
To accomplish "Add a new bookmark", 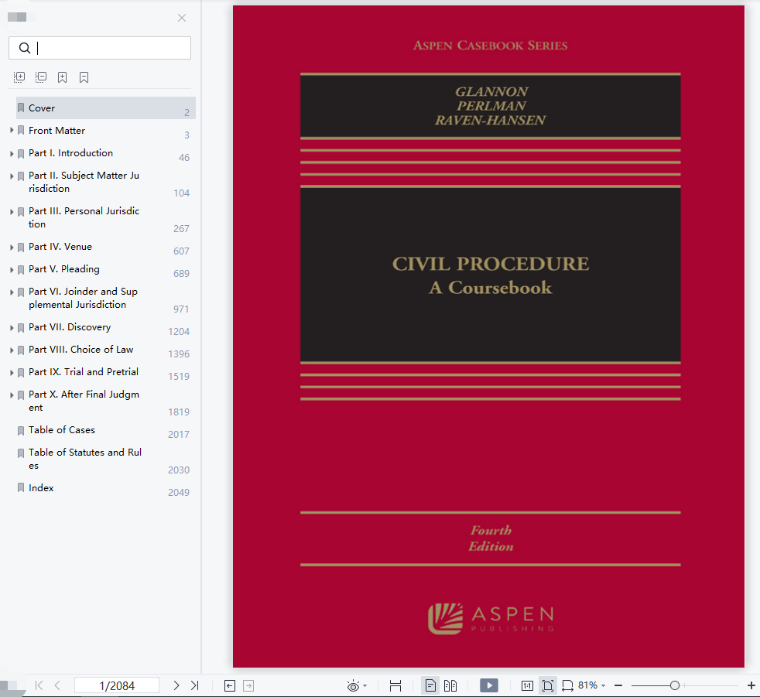I will (x=62, y=77).
